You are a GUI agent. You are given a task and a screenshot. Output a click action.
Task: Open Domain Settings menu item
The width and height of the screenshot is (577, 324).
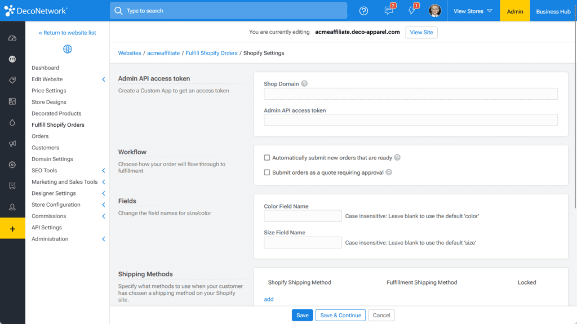[x=52, y=159]
